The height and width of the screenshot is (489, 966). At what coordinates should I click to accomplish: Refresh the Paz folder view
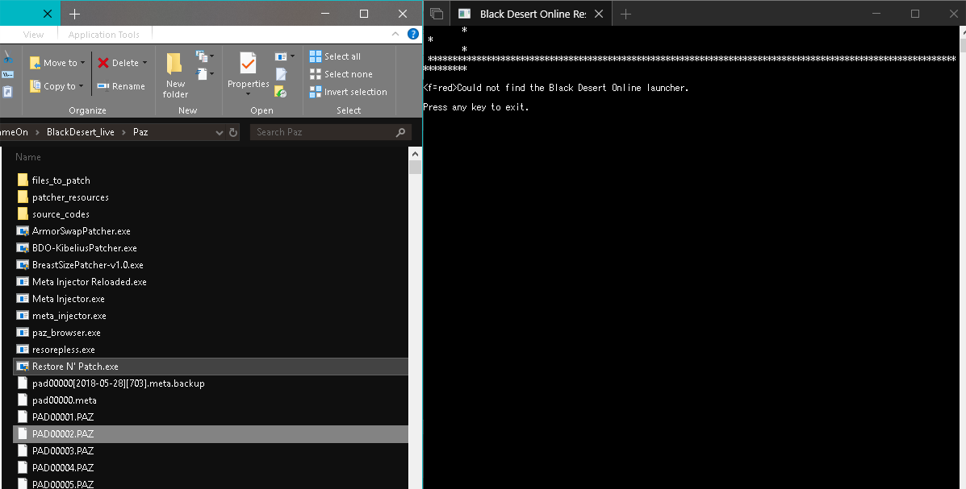point(233,132)
